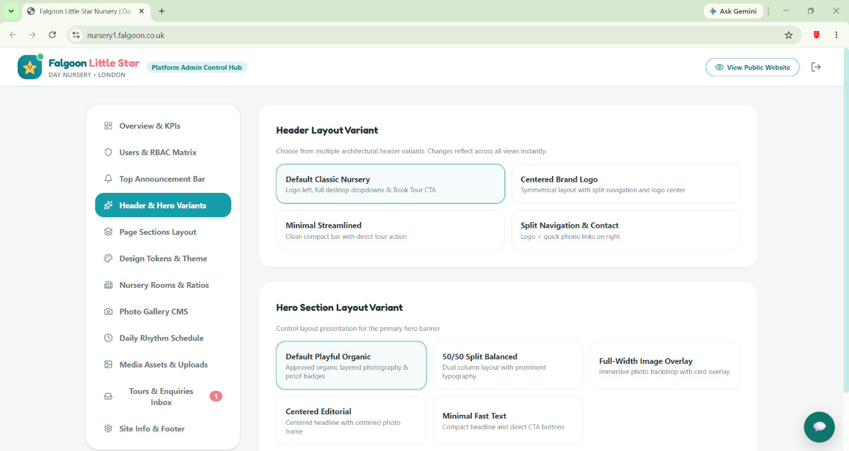Image resolution: width=849 pixels, height=451 pixels.
Task: Open the floating chat bubble
Action: tap(819, 427)
